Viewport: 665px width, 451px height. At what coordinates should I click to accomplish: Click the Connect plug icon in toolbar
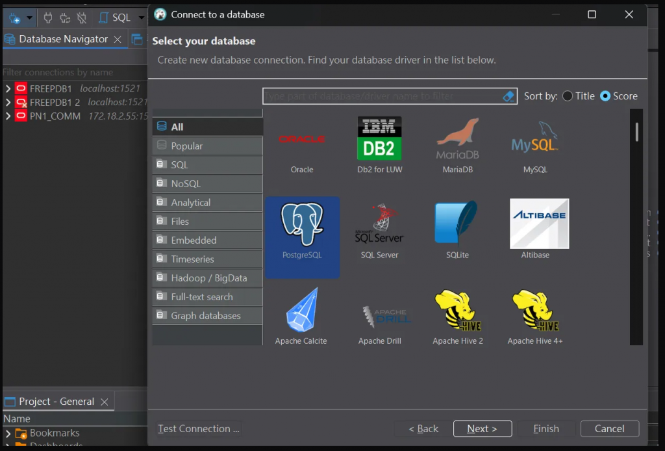tap(48, 18)
